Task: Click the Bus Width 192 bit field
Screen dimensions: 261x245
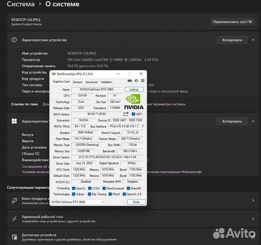Action: click(x=133, y=145)
